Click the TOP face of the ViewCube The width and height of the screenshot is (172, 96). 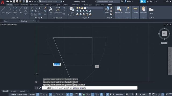(x=164, y=34)
